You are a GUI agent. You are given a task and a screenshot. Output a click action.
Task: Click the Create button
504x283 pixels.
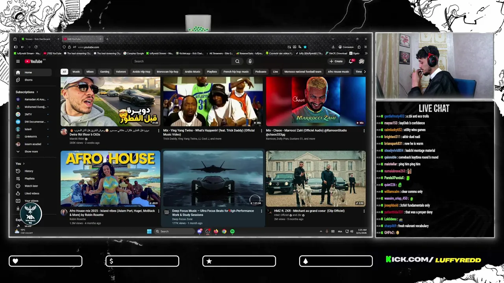pos(336,61)
